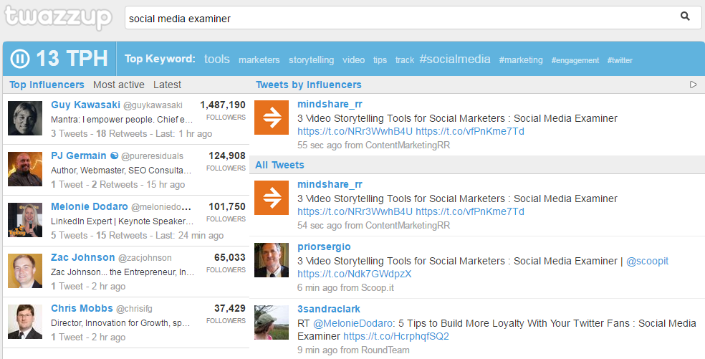The width and height of the screenshot is (705, 359).
Task: Open Chris Mobbs's profile photo
Action: [x=25, y=322]
